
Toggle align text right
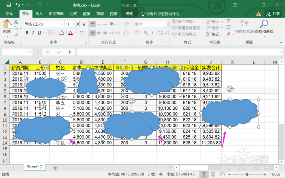105,33
